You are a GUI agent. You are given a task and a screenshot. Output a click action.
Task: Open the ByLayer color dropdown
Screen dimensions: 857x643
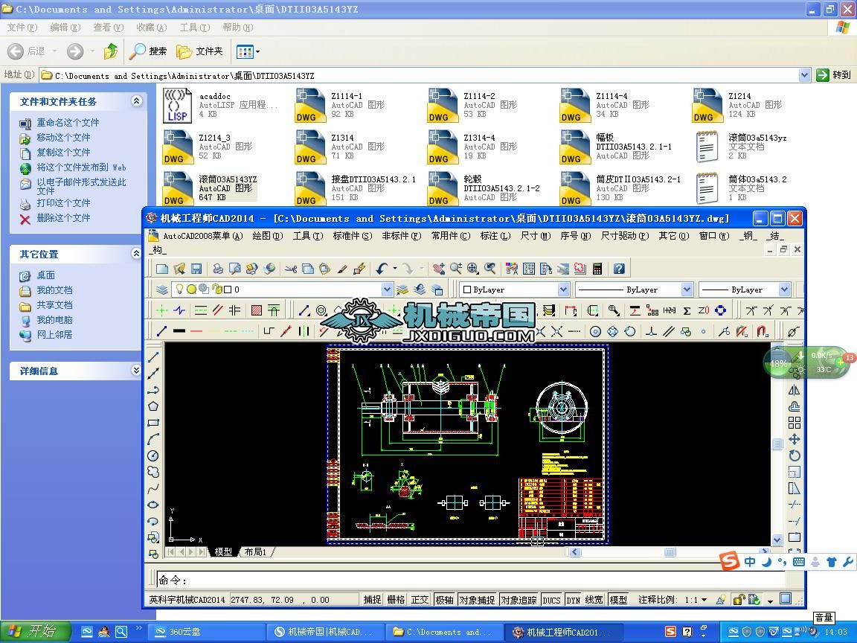click(x=563, y=289)
